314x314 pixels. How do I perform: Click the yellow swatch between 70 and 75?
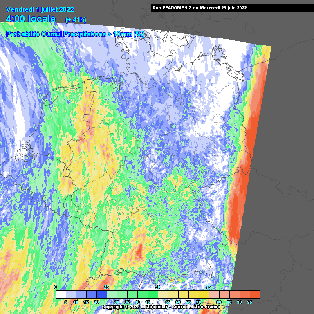204,294
